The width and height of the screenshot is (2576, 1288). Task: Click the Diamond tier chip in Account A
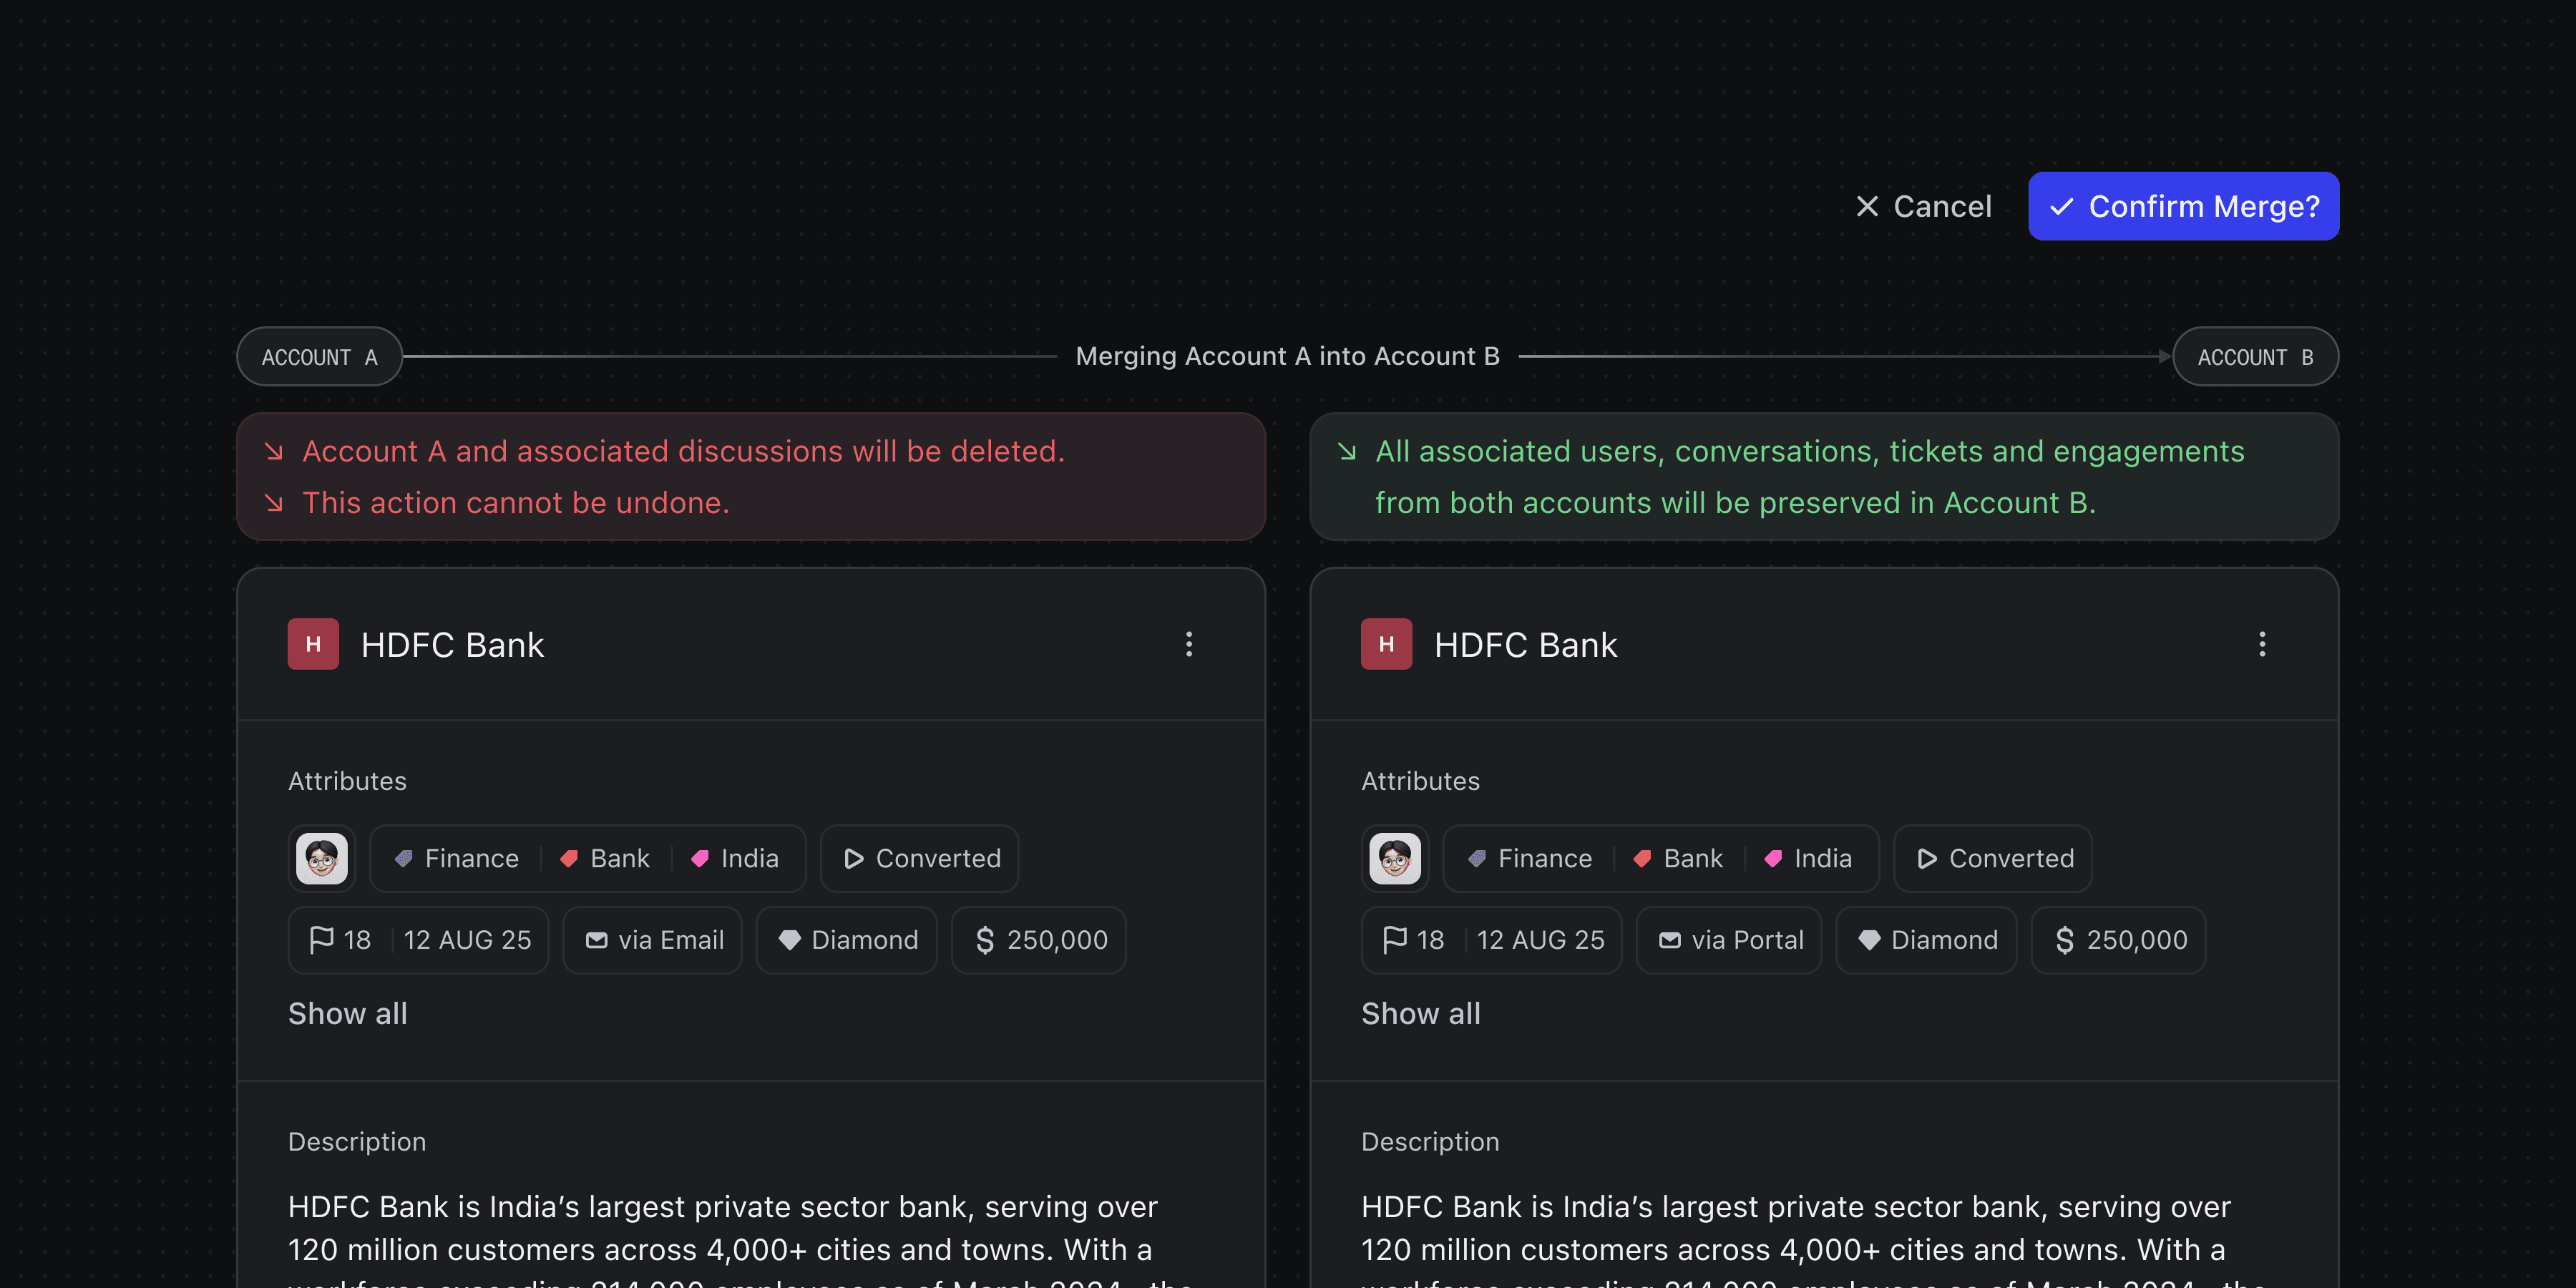[847, 940]
